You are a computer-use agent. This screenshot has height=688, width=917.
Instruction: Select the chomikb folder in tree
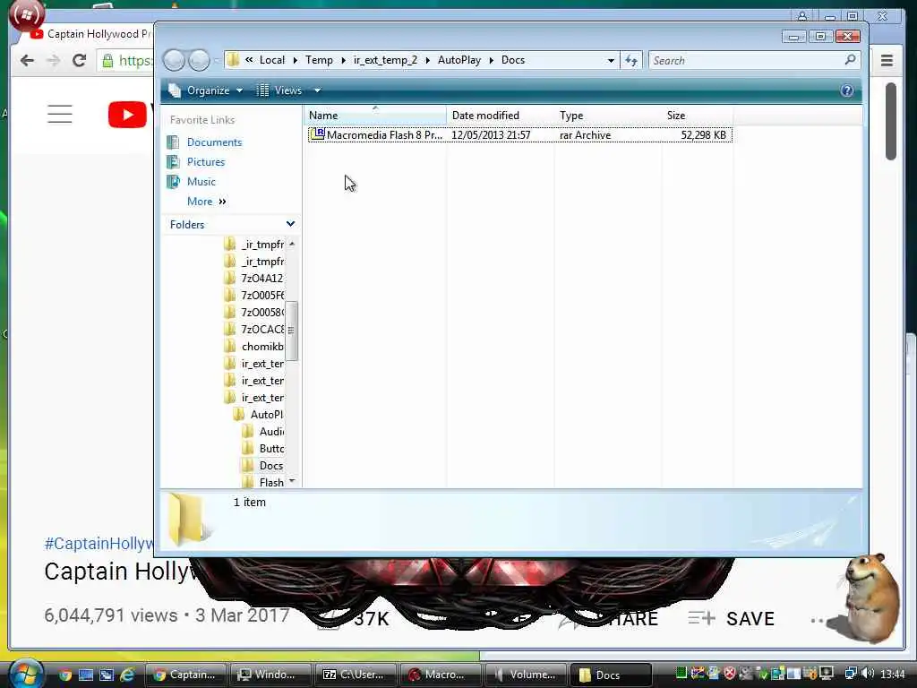tap(262, 347)
